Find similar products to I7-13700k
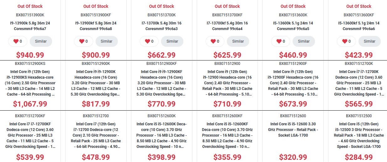This screenshot has height=162, width=387. click(172, 41)
